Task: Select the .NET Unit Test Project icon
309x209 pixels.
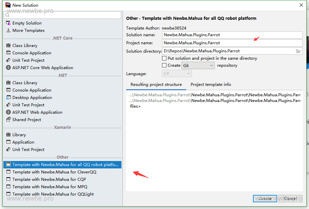Action: [8, 105]
